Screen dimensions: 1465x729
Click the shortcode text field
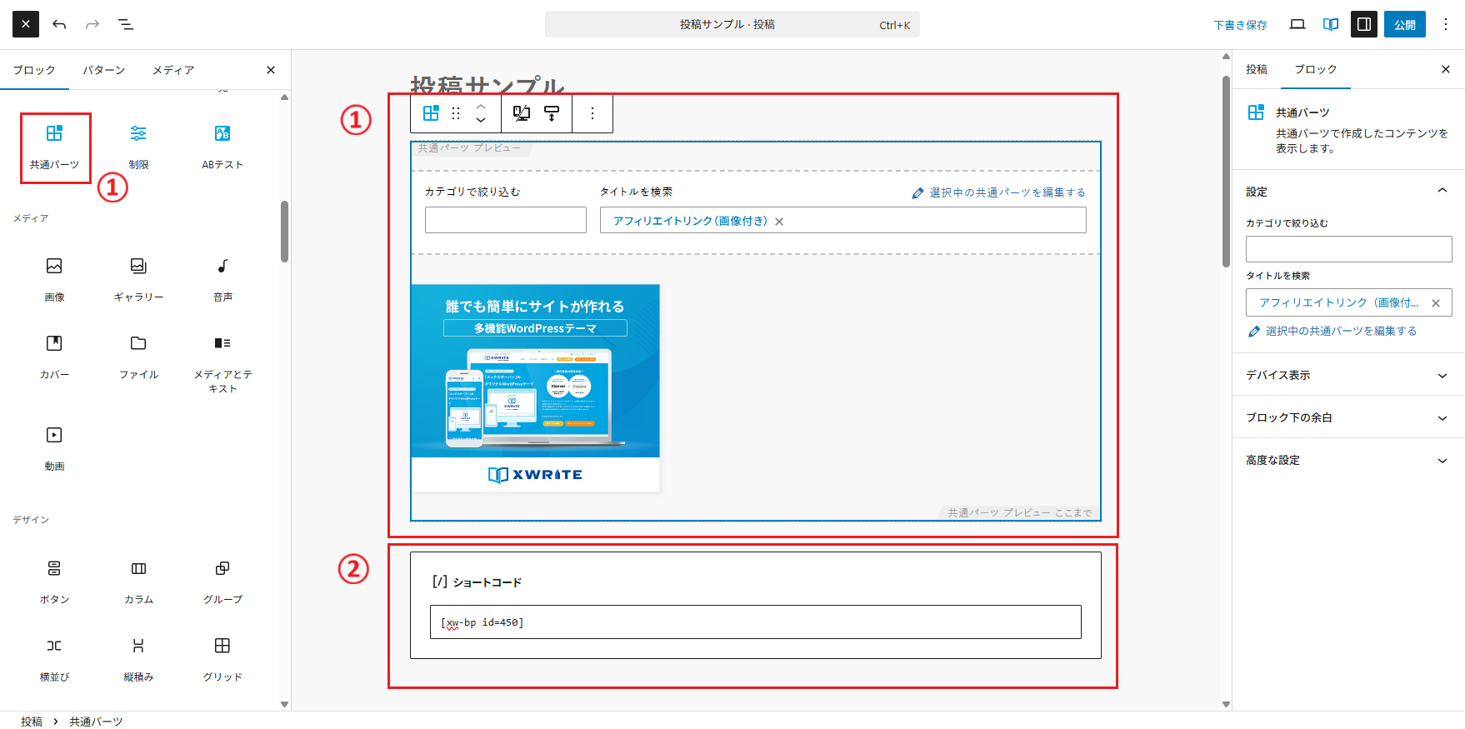(x=755, y=622)
